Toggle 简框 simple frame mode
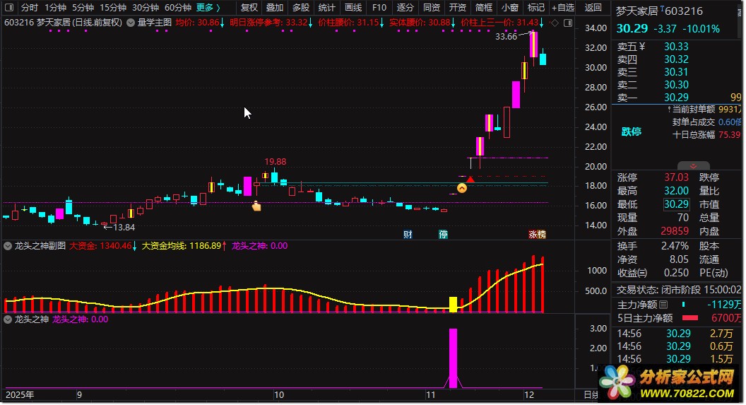Viewport: 746px width, 405px height. [484, 8]
